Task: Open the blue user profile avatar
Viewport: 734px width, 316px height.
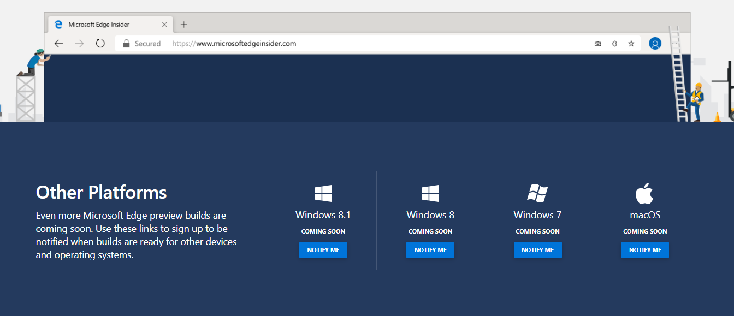Action: (x=655, y=44)
